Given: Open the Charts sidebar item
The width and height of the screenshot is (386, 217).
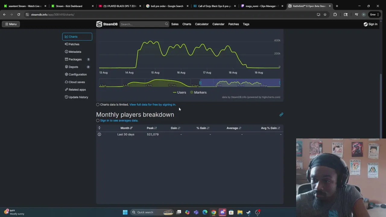Looking at the screenshot, I should point(77,36).
